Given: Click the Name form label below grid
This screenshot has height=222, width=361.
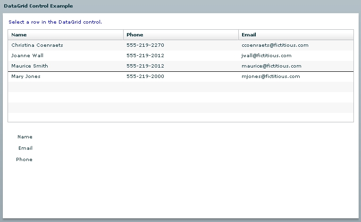Looking at the screenshot, I should [x=25, y=137].
